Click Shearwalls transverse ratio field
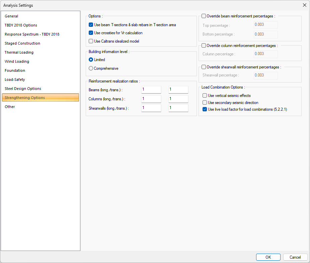The height and width of the screenshot is (263, 310). tap(178, 108)
